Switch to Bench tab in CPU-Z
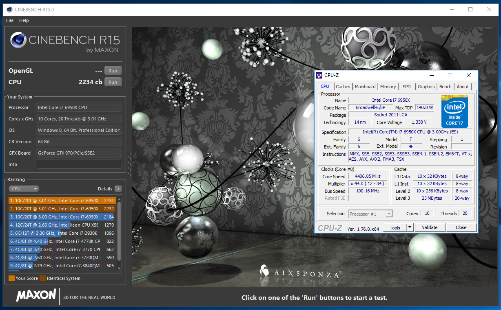The image size is (501, 310). pos(446,87)
